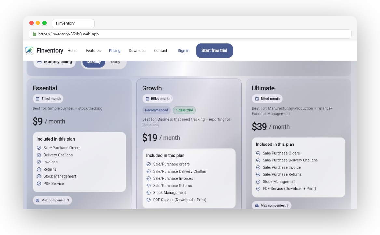Open the Download page link

click(137, 51)
